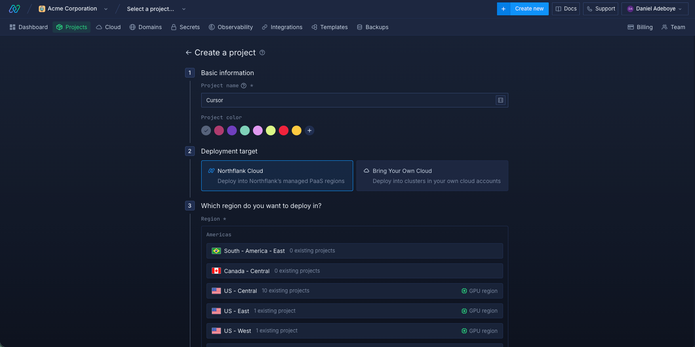This screenshot has width=695, height=347.
Task: Click the back arrow beside Create a project
Action: click(x=188, y=53)
